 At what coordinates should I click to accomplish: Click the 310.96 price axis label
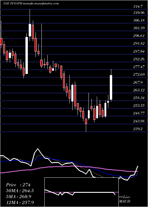click(x=139, y=13)
